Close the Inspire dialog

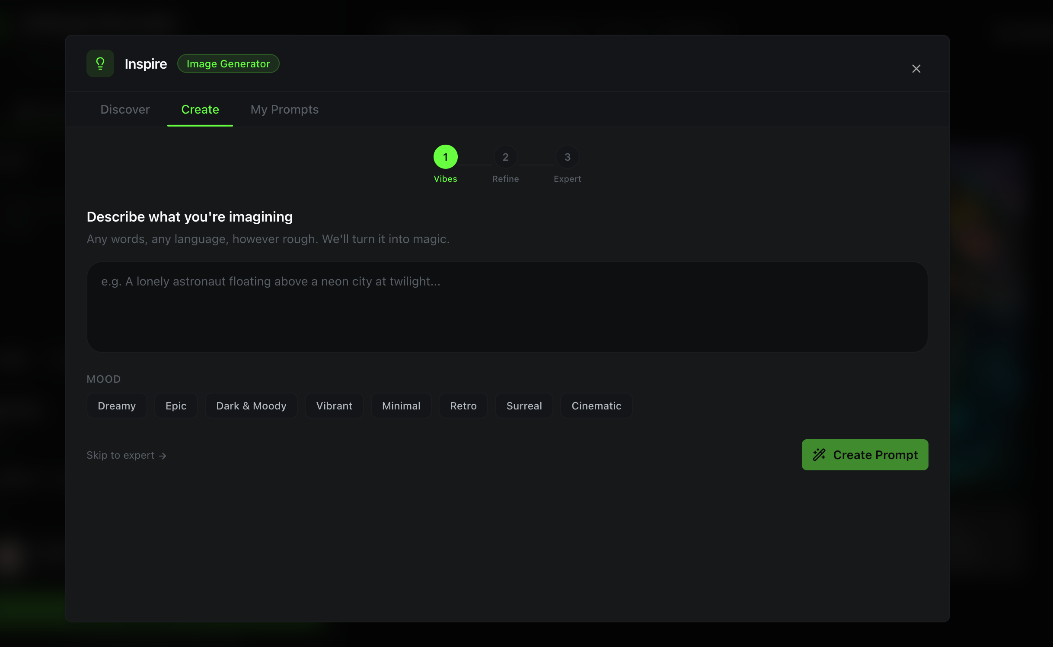click(x=916, y=69)
